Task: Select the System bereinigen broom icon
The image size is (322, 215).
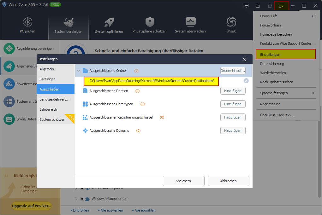Action: click(x=69, y=22)
